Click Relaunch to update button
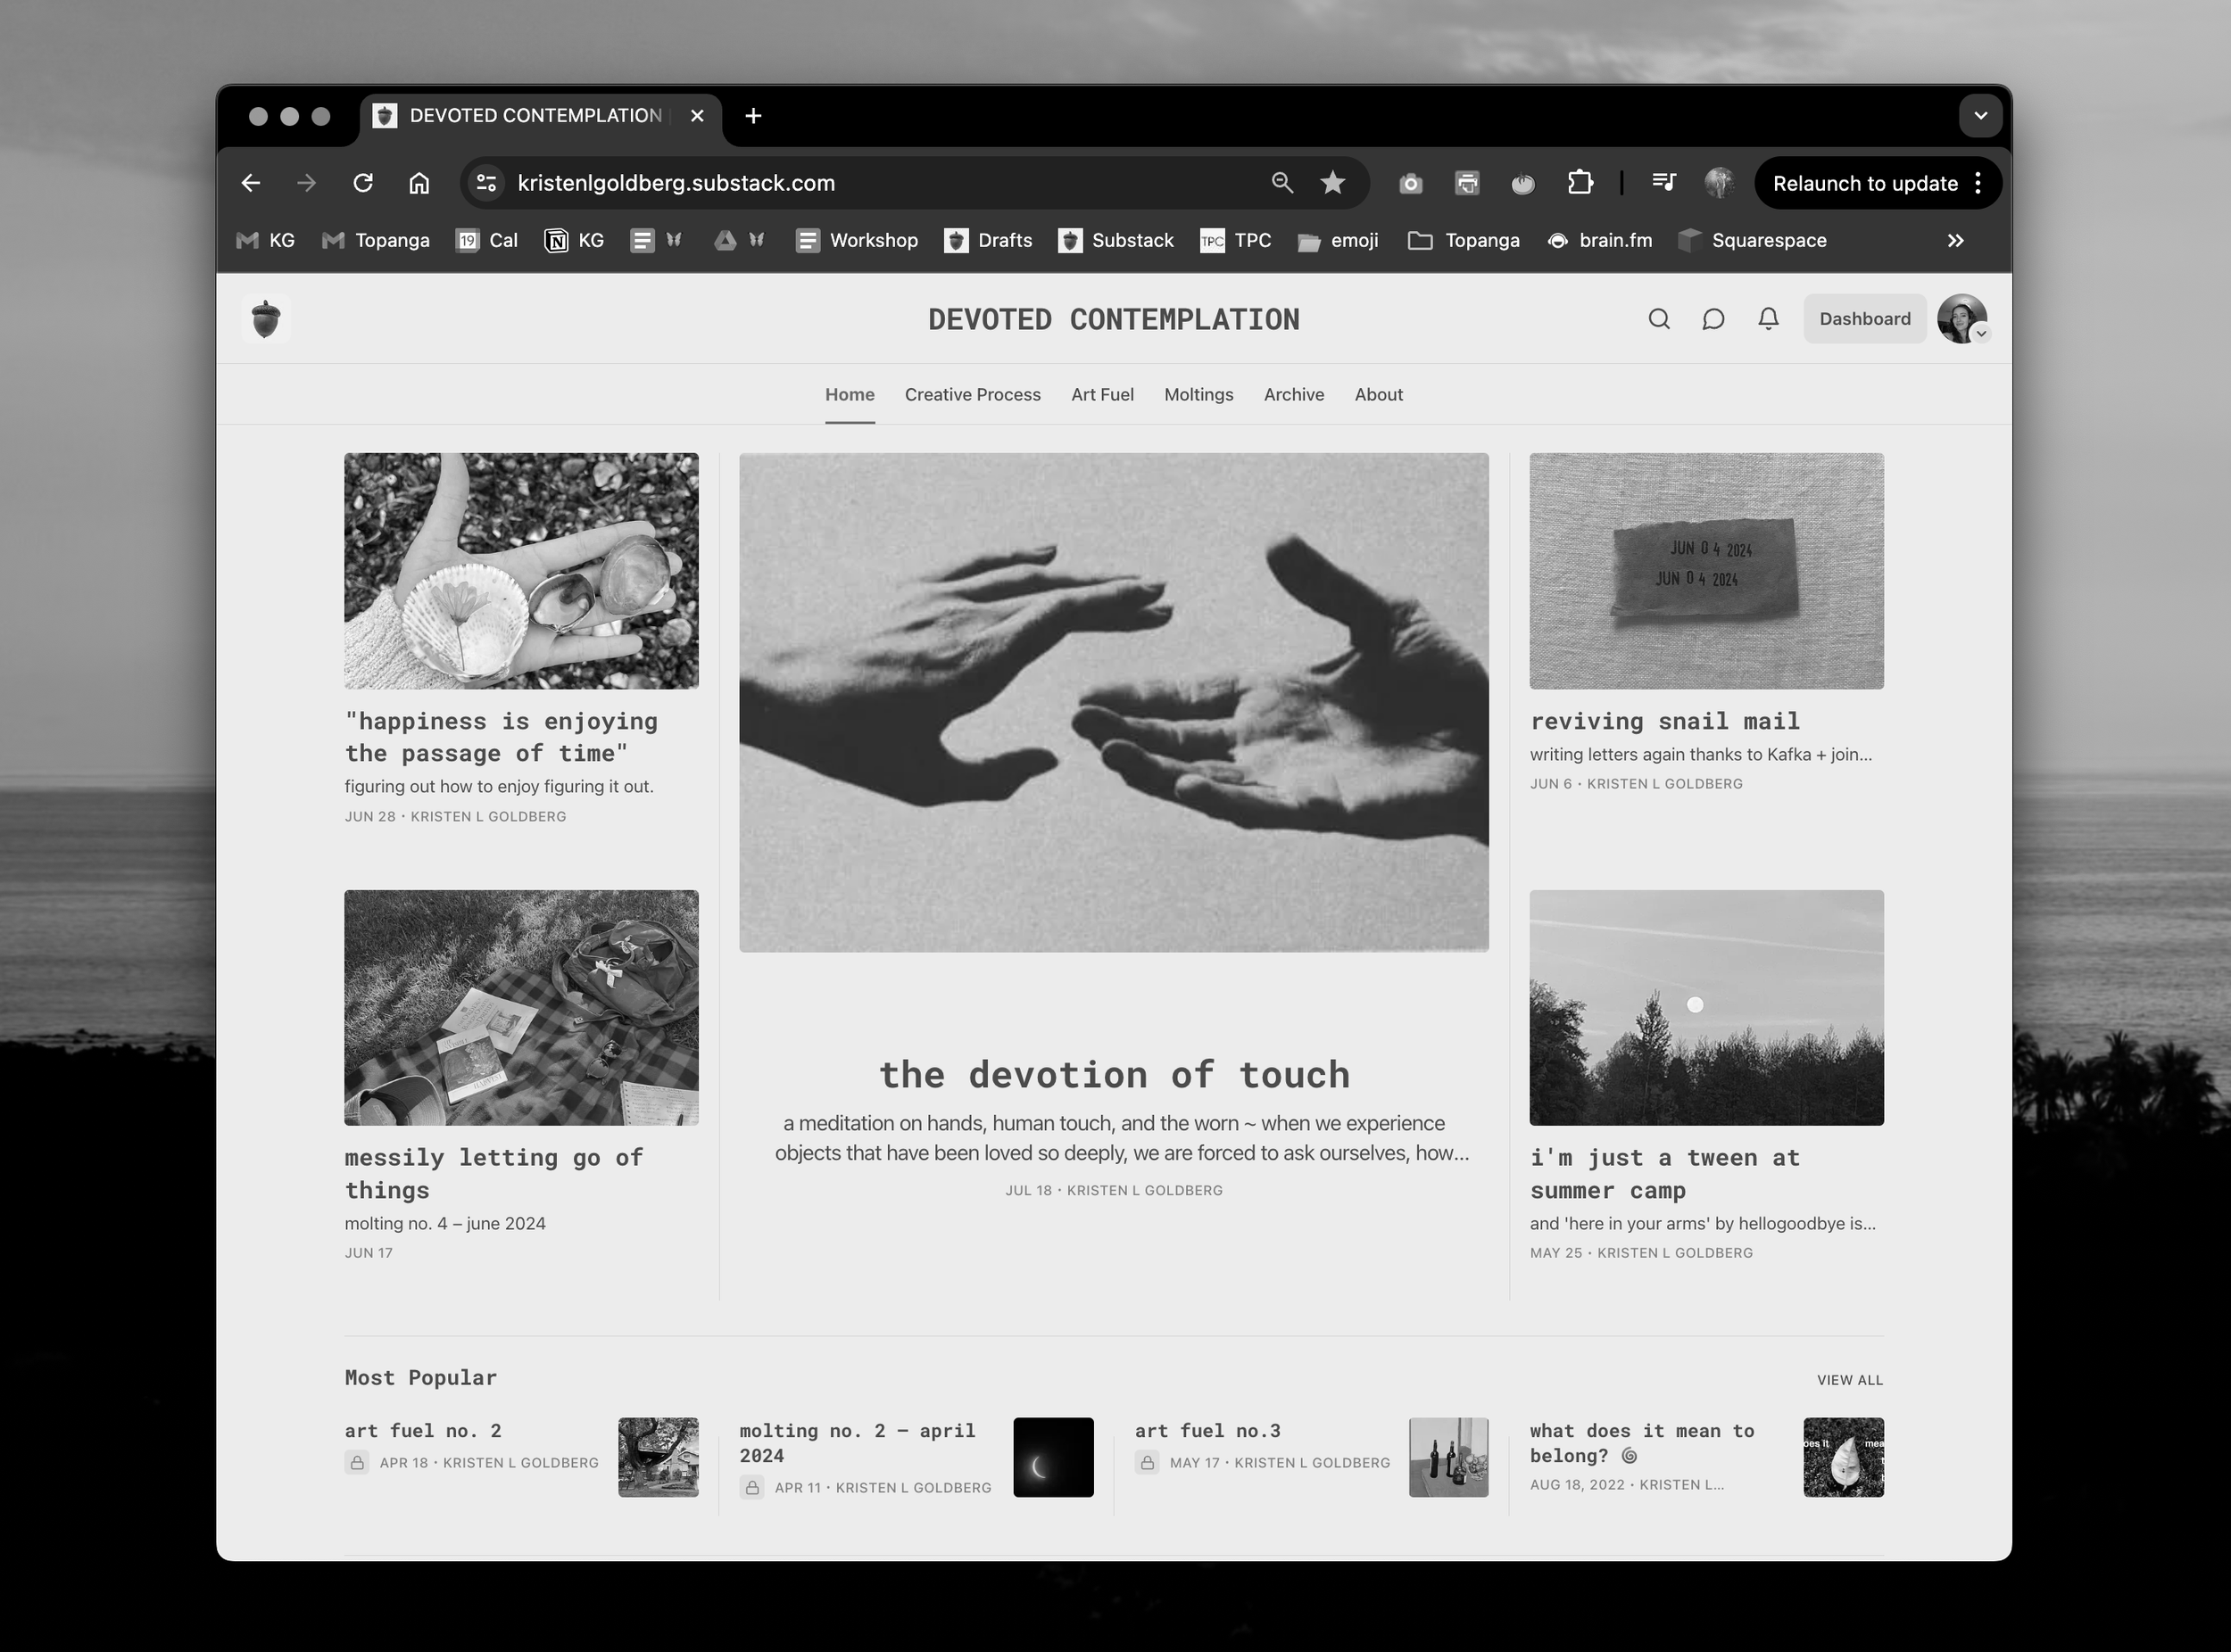This screenshot has height=1652, width=2231. coord(1864,183)
